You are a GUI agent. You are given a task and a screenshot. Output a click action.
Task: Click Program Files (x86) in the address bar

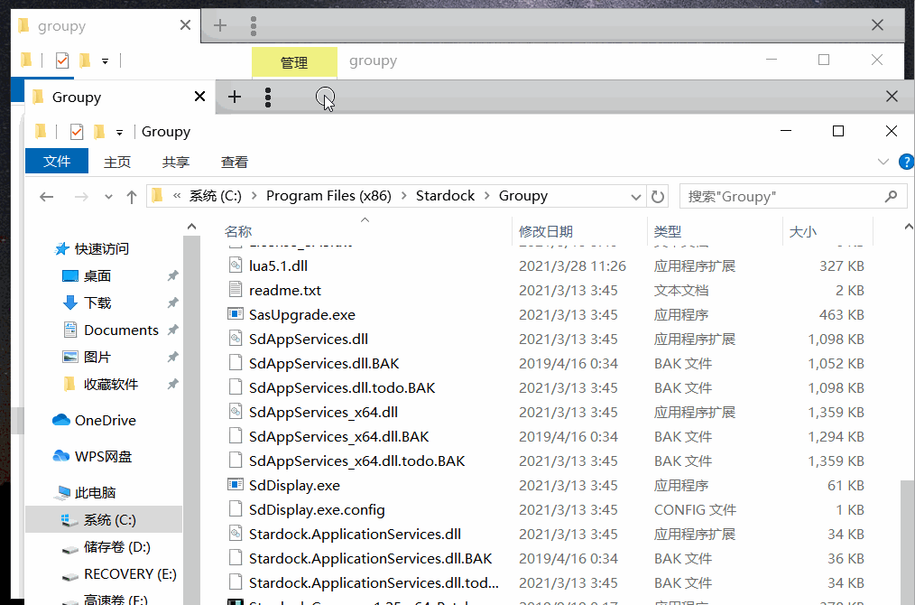(x=328, y=196)
